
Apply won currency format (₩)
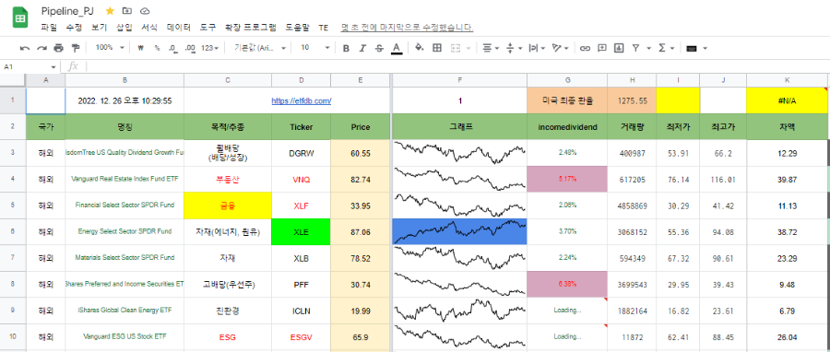click(141, 48)
